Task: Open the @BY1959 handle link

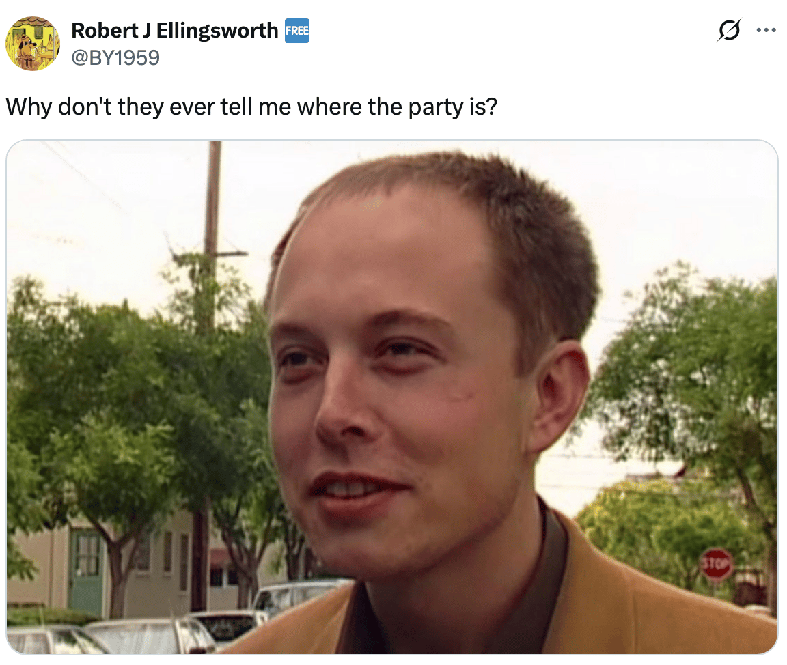Action: click(x=115, y=57)
